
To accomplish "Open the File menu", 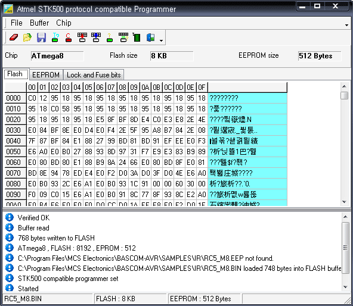I will (x=17, y=23).
